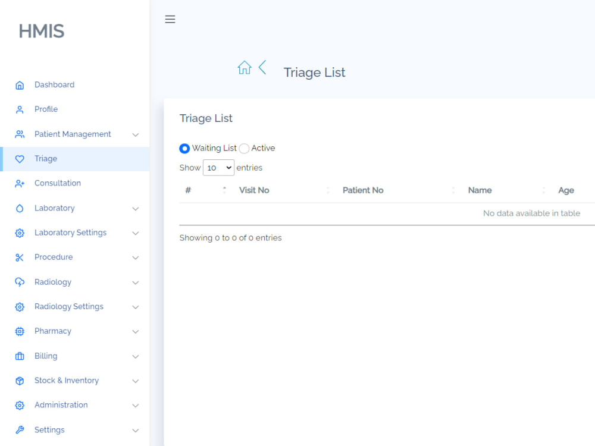595x446 pixels.
Task: Click the Laboratory droplet icon
Action: point(20,208)
